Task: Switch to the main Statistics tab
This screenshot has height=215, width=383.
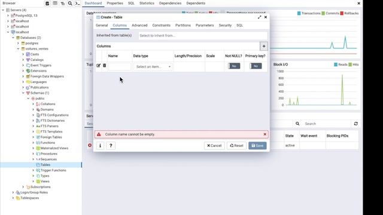Action: pos(147,3)
